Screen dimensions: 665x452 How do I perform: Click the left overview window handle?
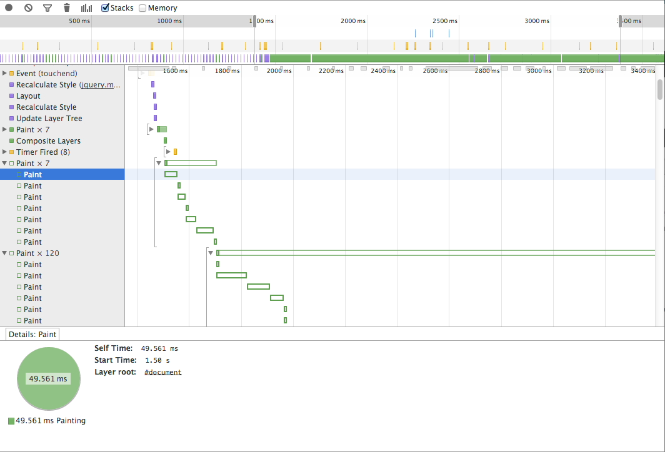(254, 21)
